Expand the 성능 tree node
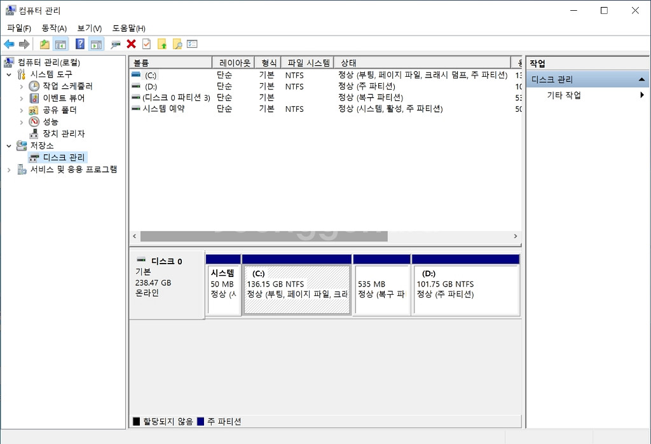 (22, 122)
